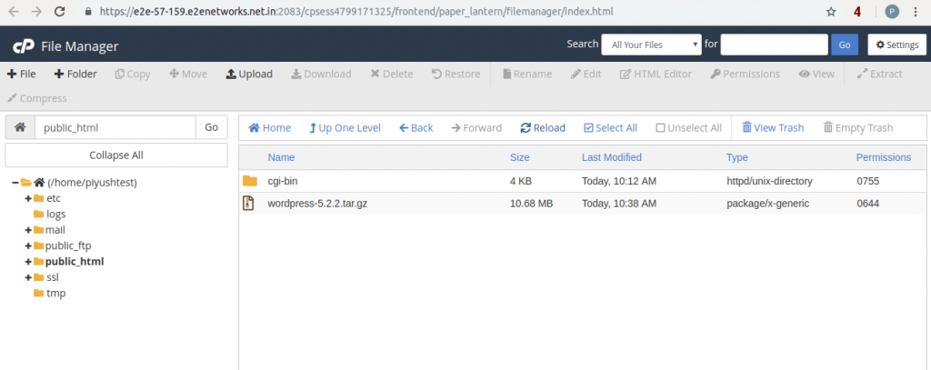Select the ssl folder label in tree

point(53,277)
